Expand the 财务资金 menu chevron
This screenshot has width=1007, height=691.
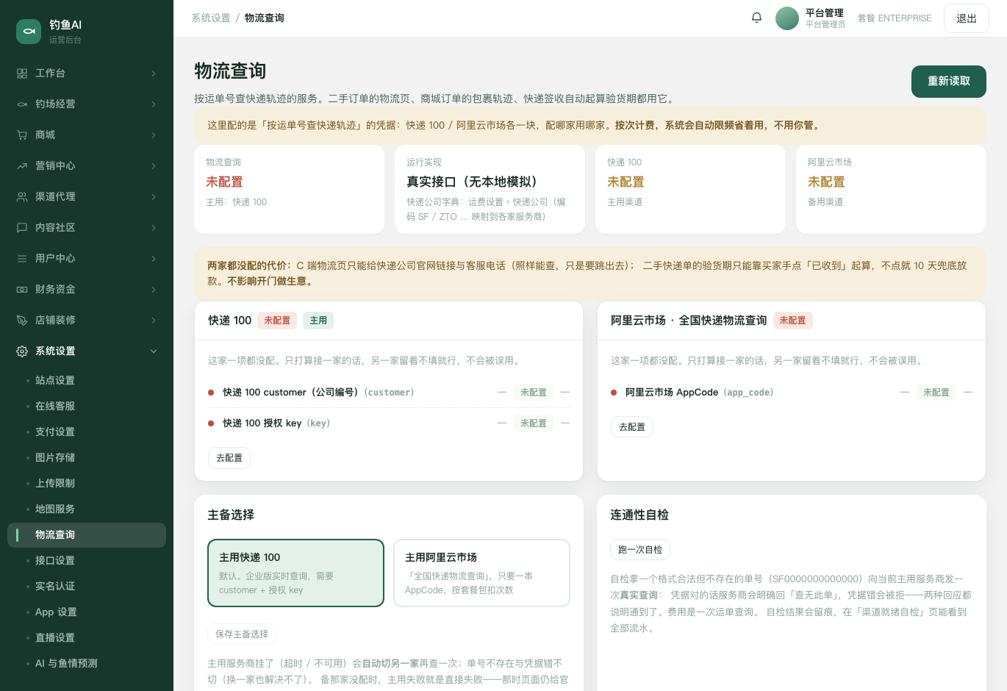154,290
